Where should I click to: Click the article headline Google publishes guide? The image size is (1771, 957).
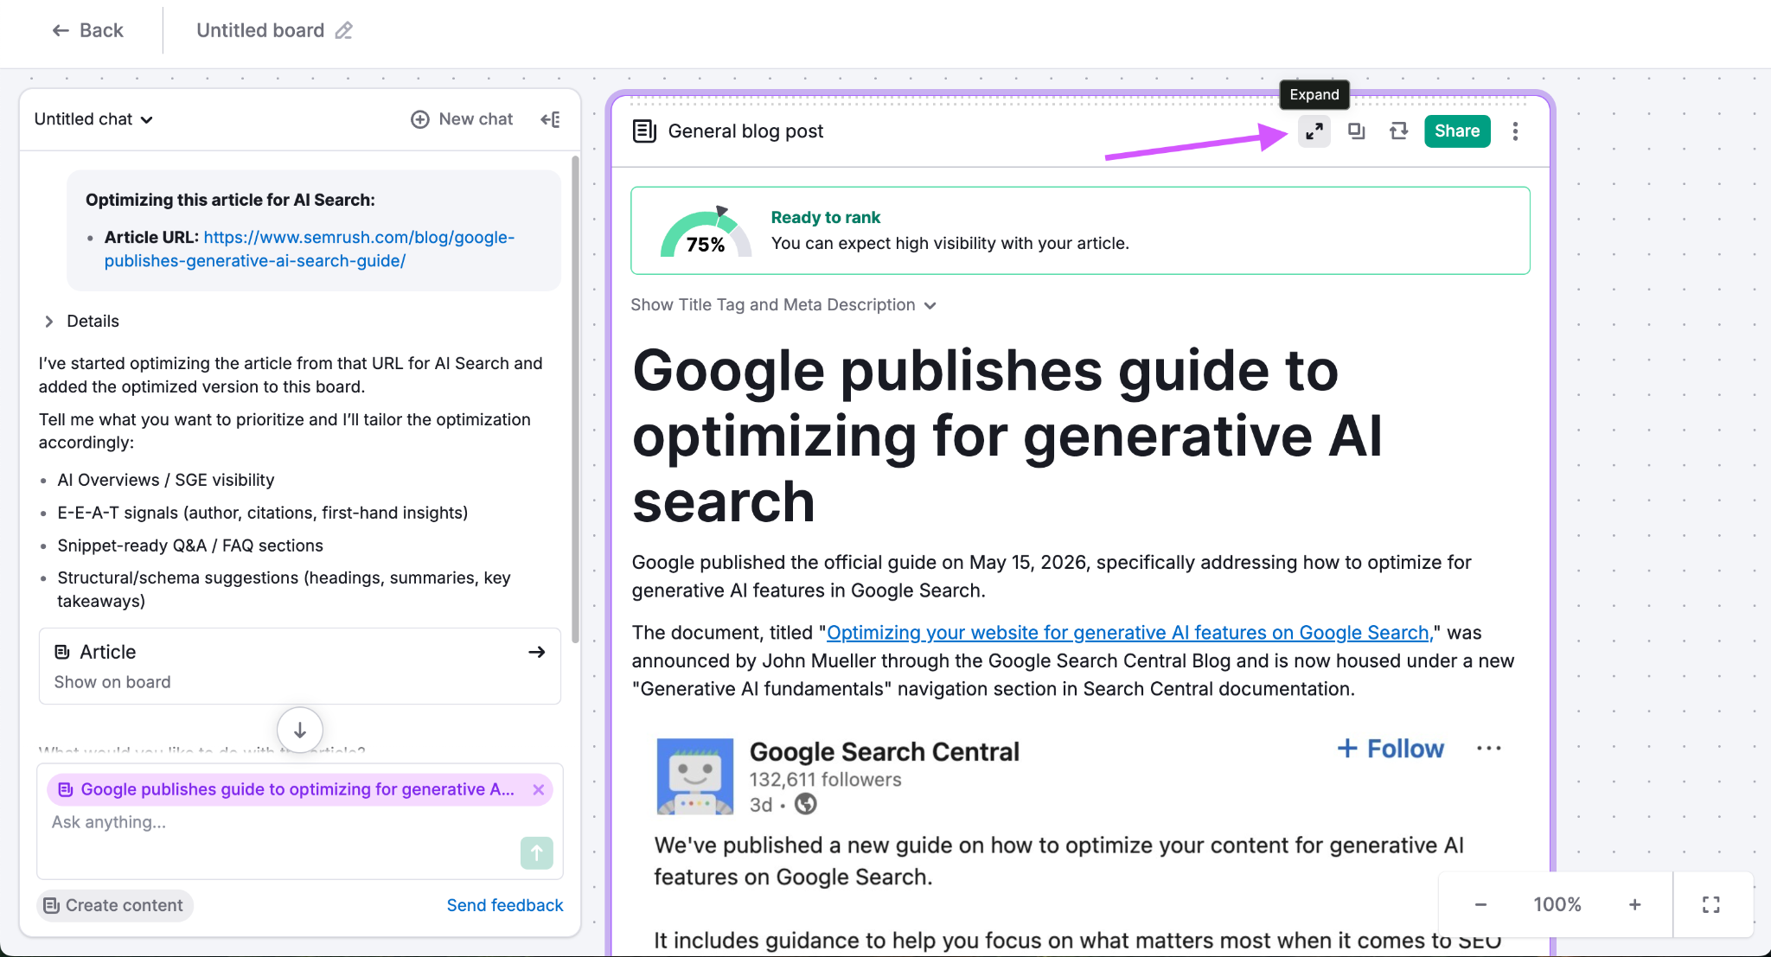click(1007, 436)
